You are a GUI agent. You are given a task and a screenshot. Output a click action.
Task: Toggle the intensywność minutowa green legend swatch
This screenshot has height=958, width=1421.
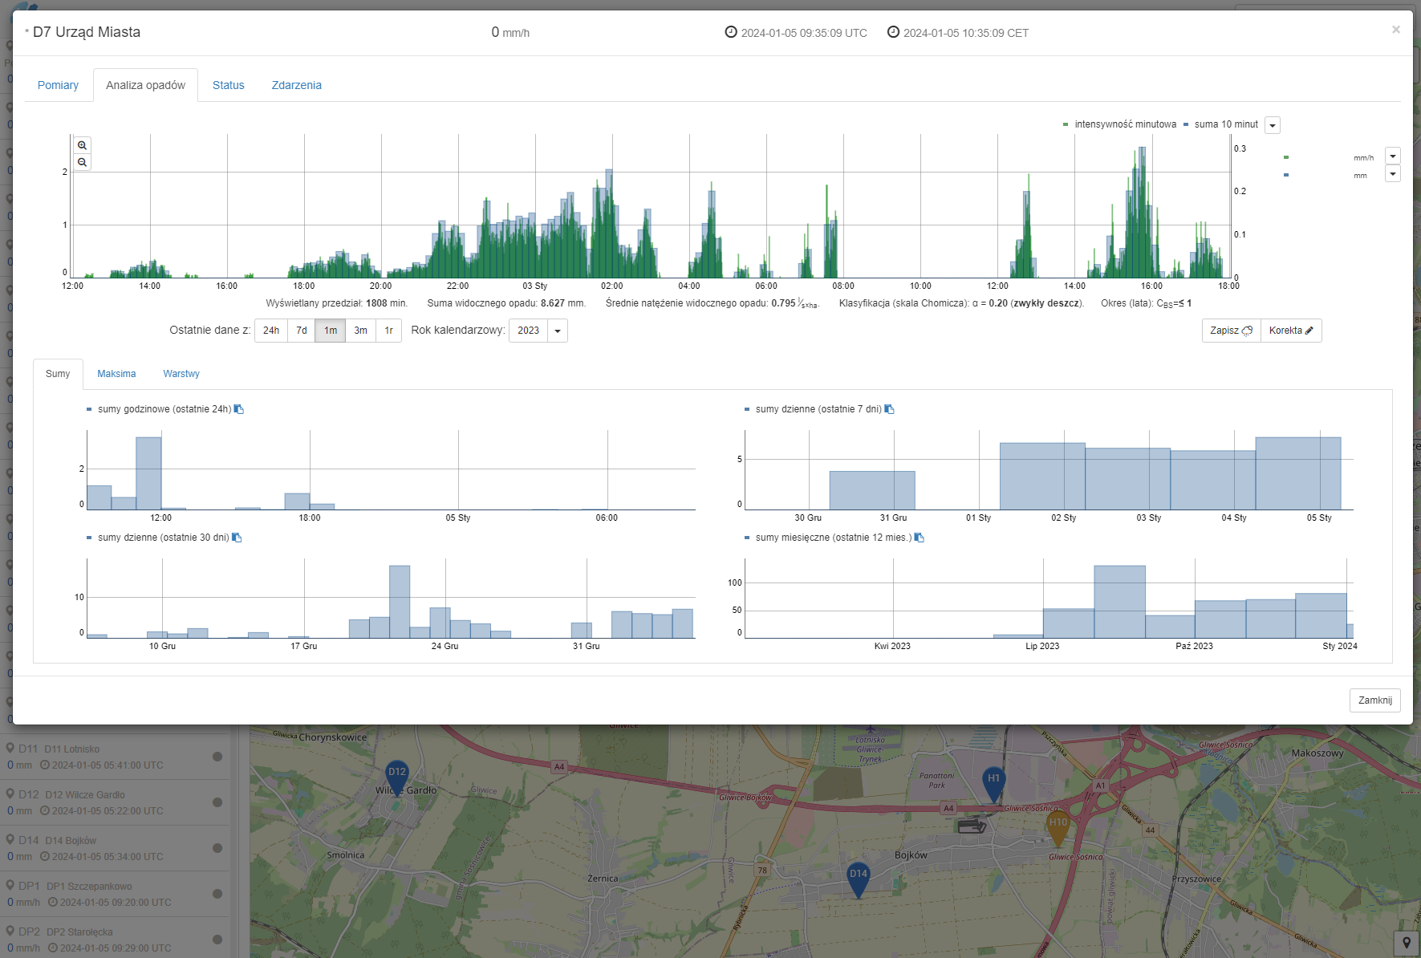coord(1066,124)
